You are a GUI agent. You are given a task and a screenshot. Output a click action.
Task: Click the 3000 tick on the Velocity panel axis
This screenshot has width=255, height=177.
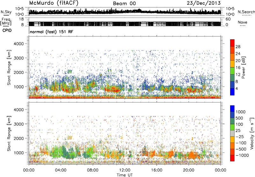point(19,124)
